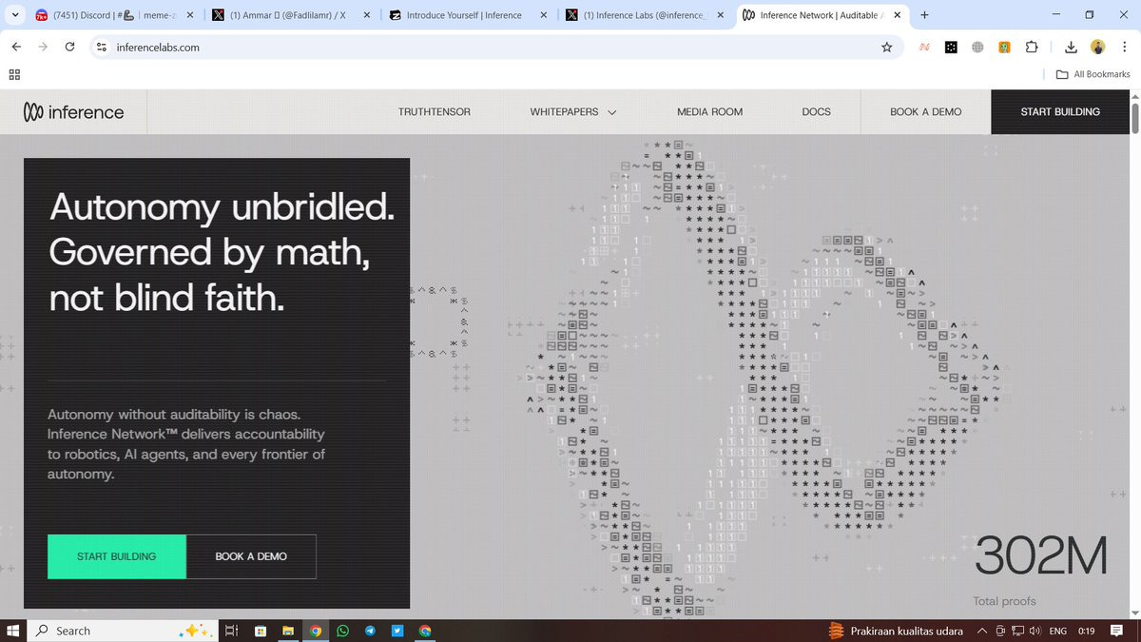Open the Chrome downloads icon

[x=1071, y=47]
